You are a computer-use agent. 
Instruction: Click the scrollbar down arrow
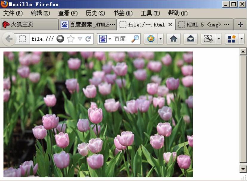pyautogui.click(x=243, y=169)
